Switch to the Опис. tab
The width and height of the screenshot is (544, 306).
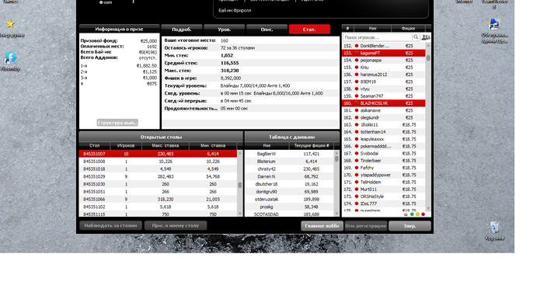tap(267, 30)
